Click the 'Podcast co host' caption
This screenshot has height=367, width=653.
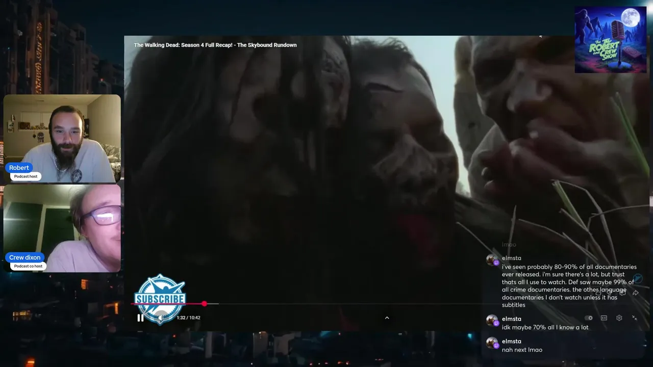[28, 266]
